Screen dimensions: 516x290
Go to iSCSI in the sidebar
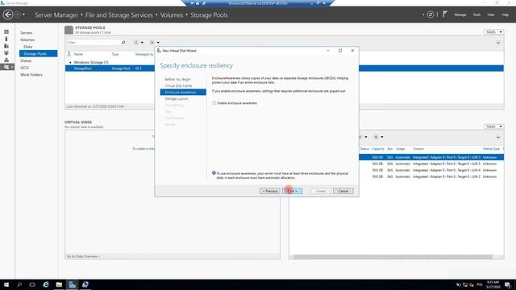tap(24, 68)
